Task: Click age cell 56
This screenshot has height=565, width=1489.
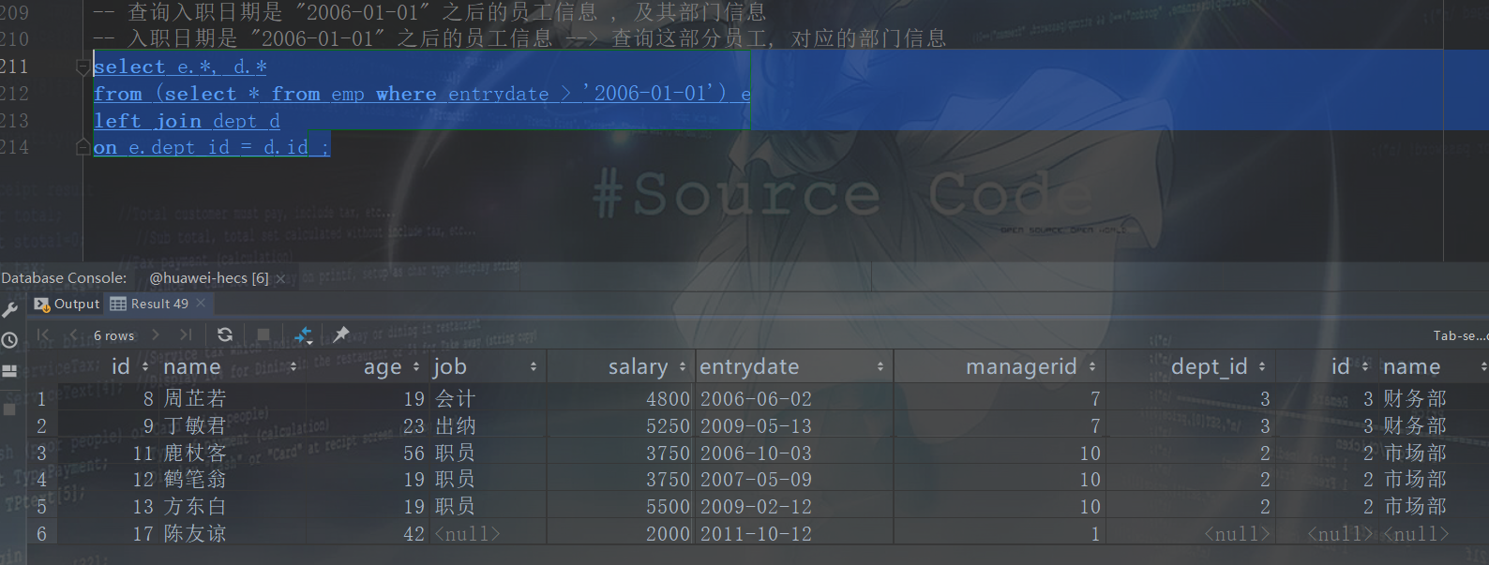Action: click(414, 453)
